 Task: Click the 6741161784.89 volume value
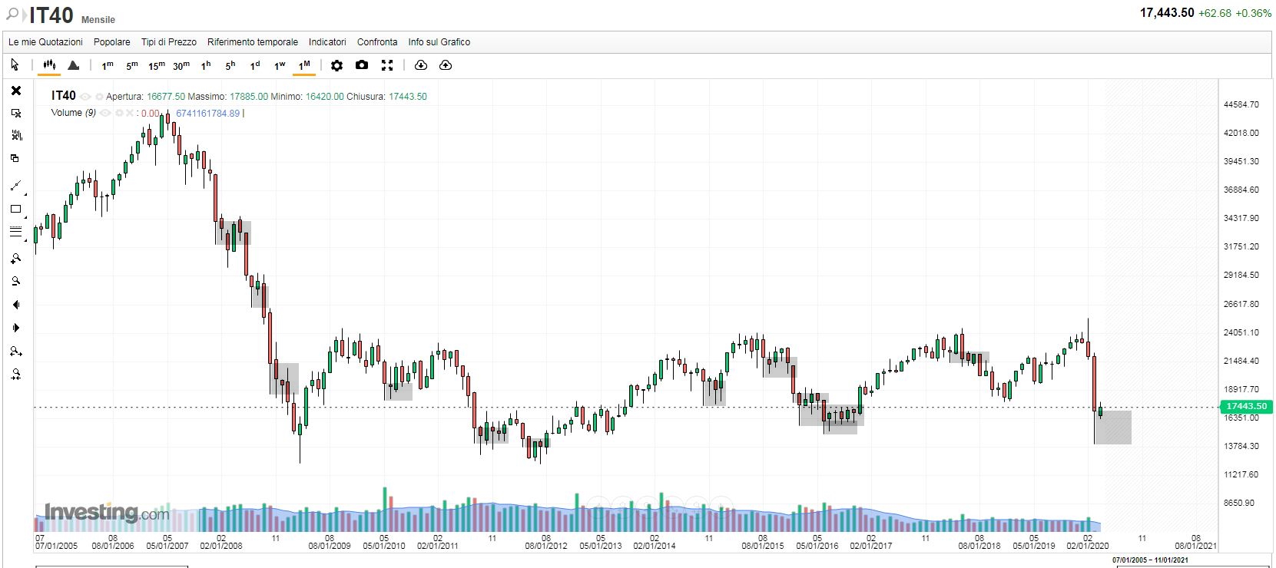(x=208, y=113)
